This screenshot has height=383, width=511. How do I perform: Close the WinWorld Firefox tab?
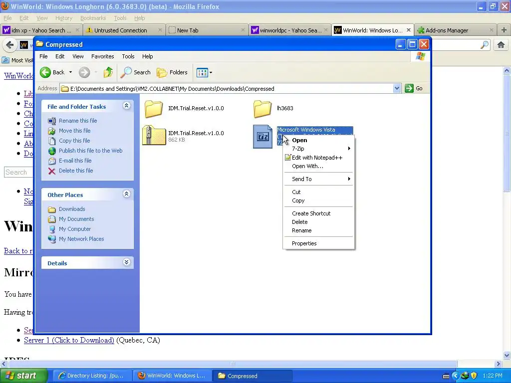(x=408, y=30)
